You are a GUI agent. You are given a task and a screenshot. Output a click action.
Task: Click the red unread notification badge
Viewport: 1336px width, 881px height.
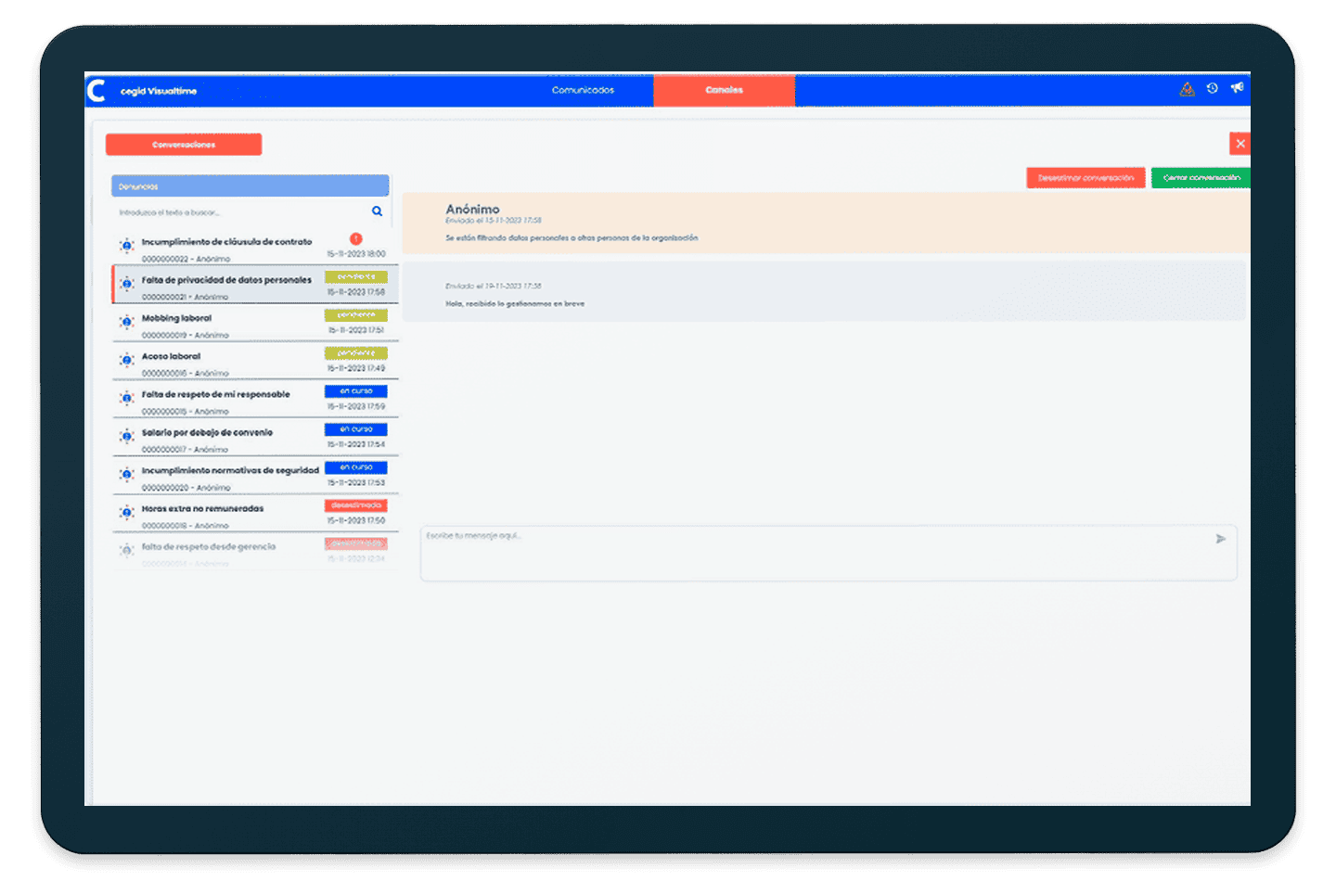[355, 239]
